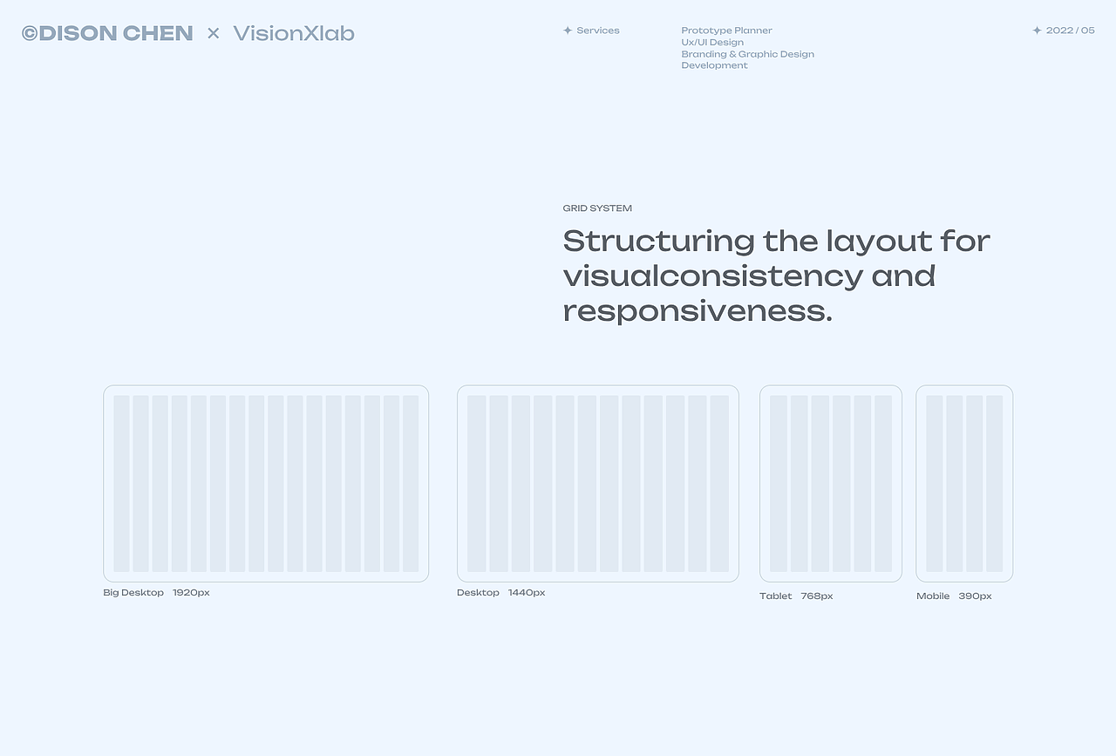Viewport: 1116px width, 756px height.
Task: Click the sparkle icon beside 2022 / 05
Action: 1037,31
